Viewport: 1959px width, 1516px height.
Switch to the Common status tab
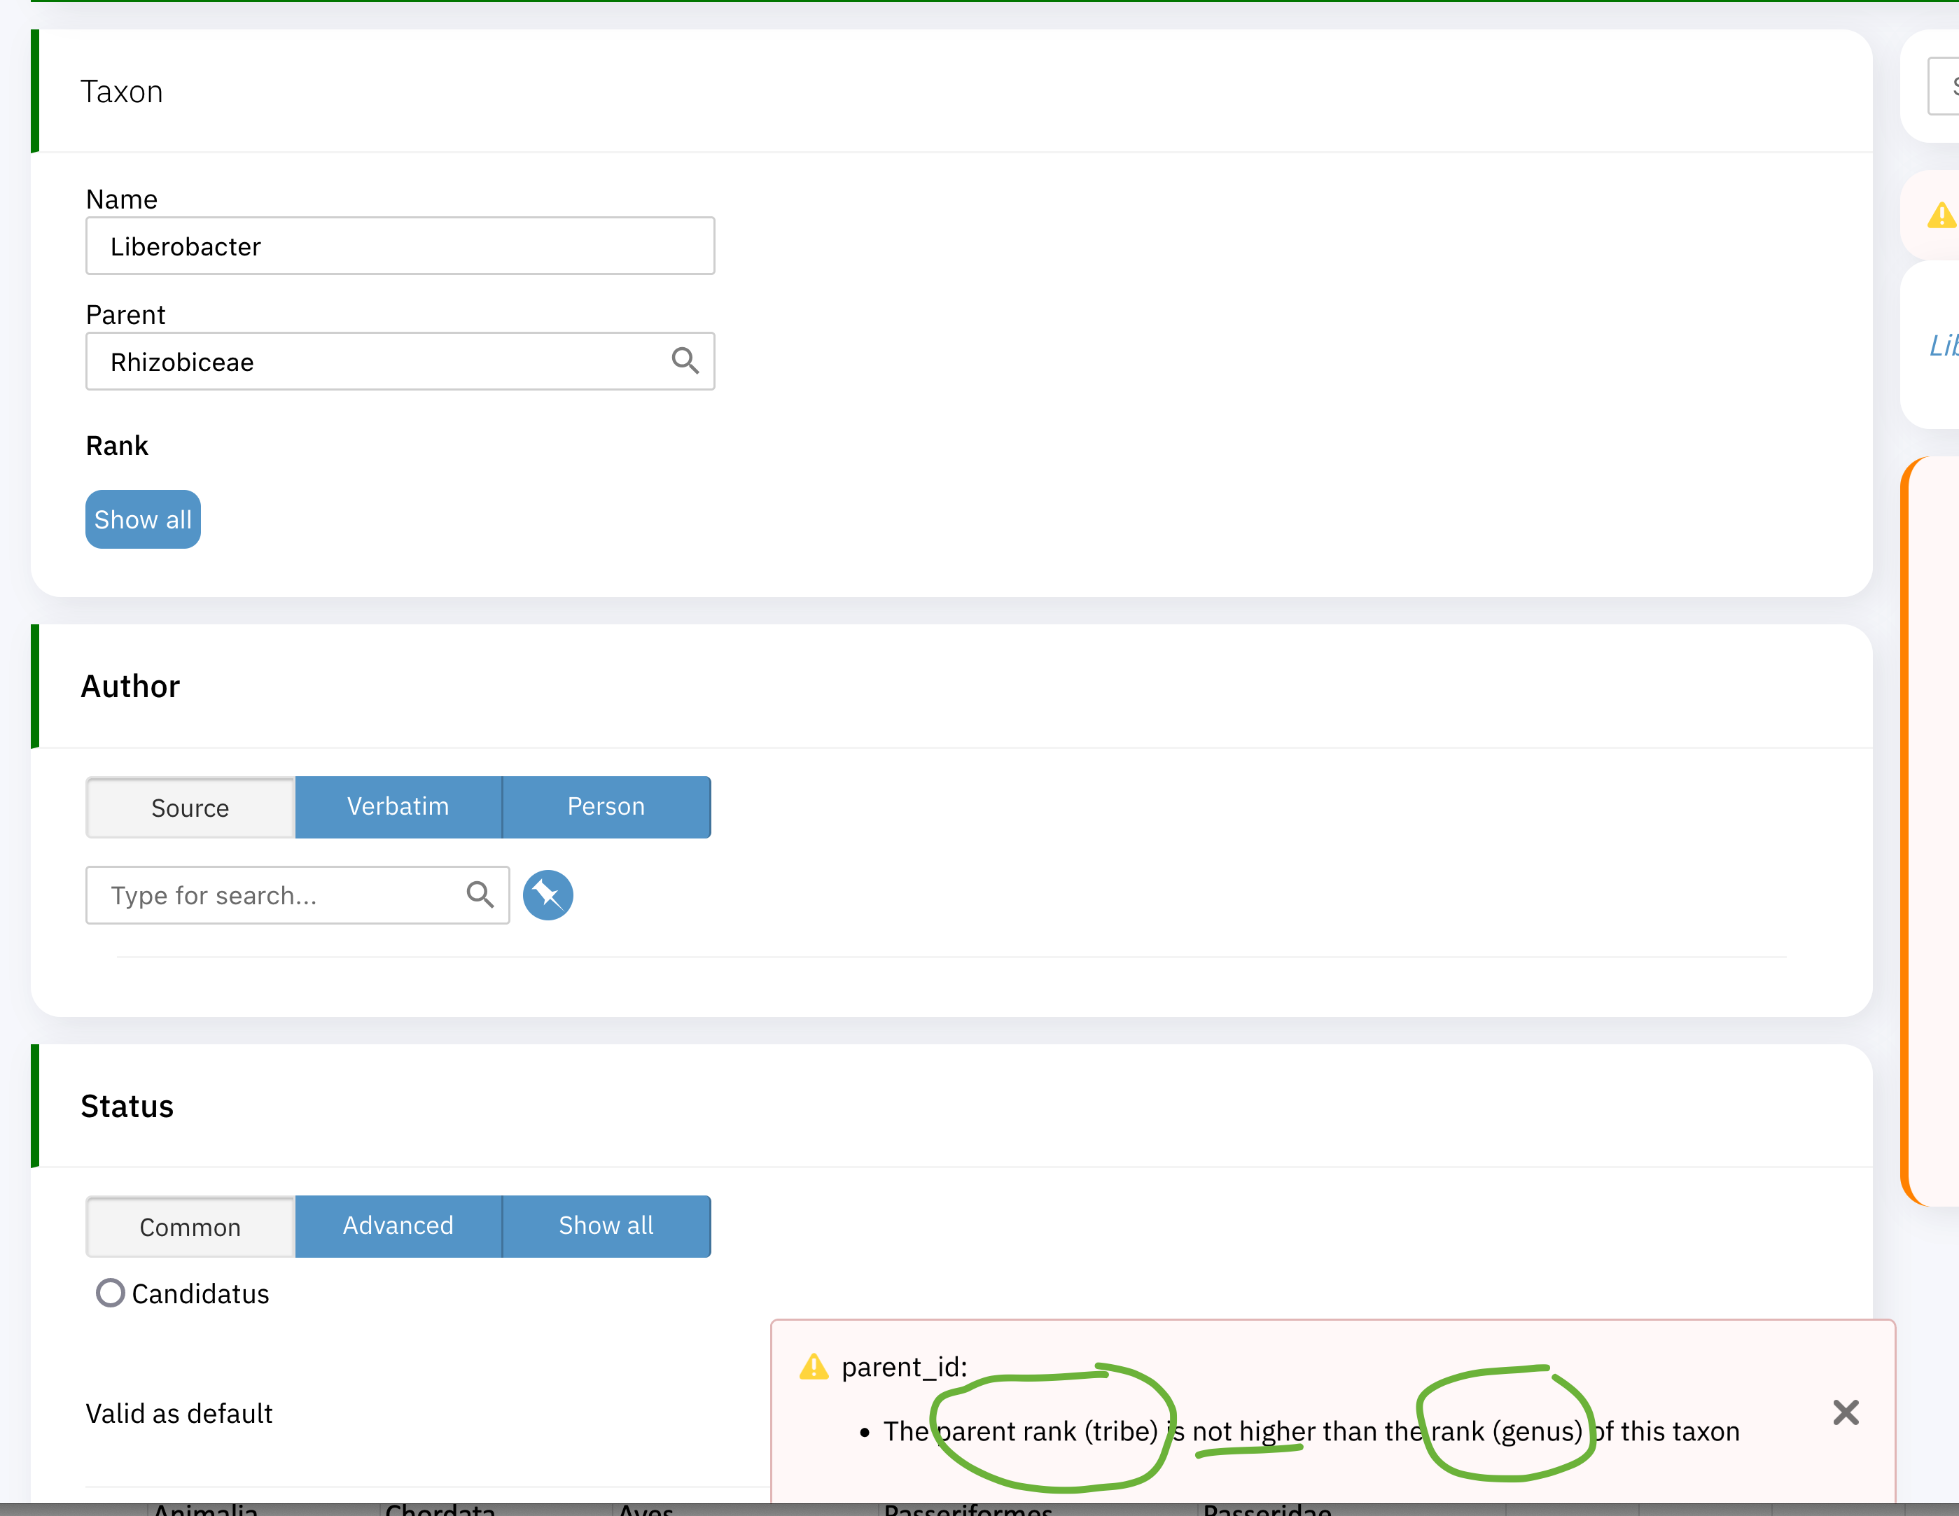pos(189,1226)
